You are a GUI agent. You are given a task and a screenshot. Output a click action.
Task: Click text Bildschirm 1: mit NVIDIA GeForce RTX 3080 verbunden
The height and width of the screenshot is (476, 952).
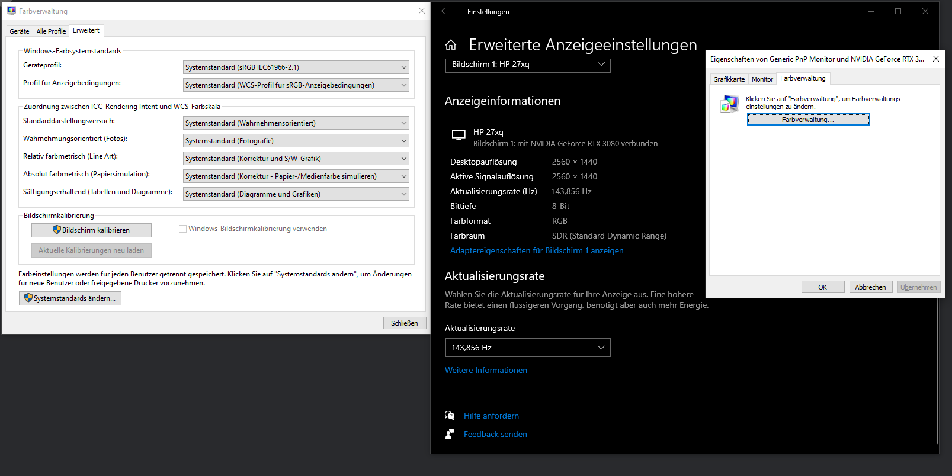click(565, 143)
